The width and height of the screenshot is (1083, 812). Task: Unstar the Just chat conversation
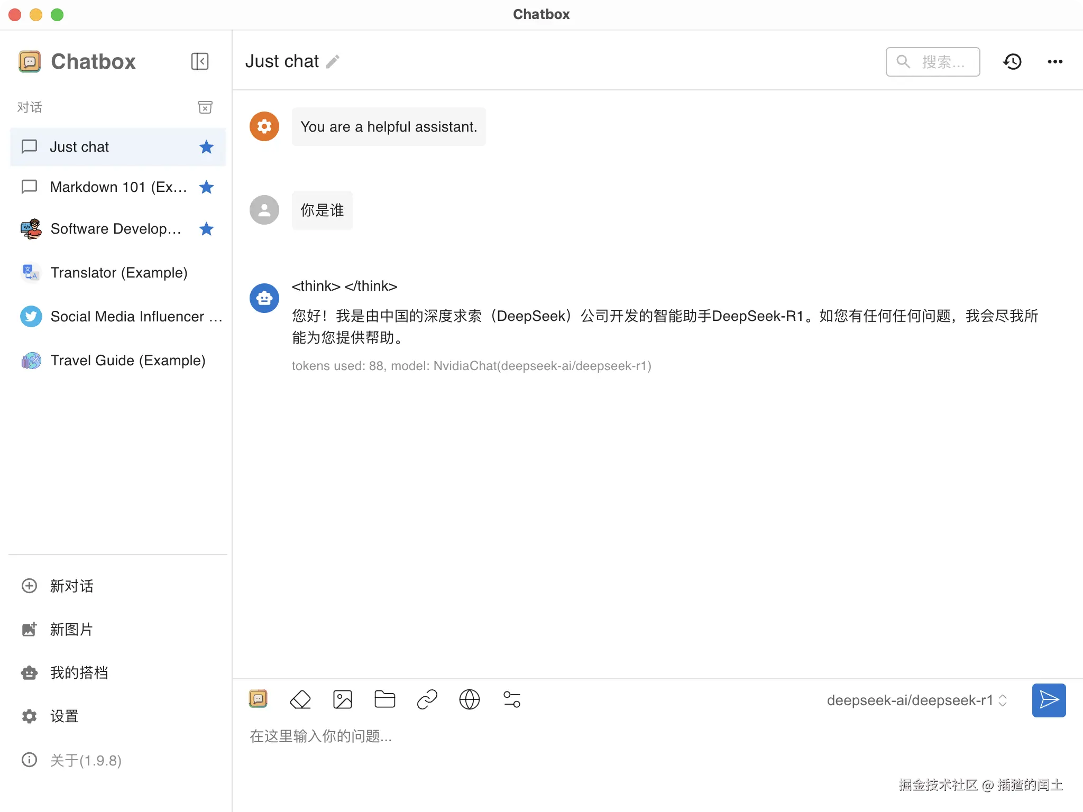(x=206, y=147)
